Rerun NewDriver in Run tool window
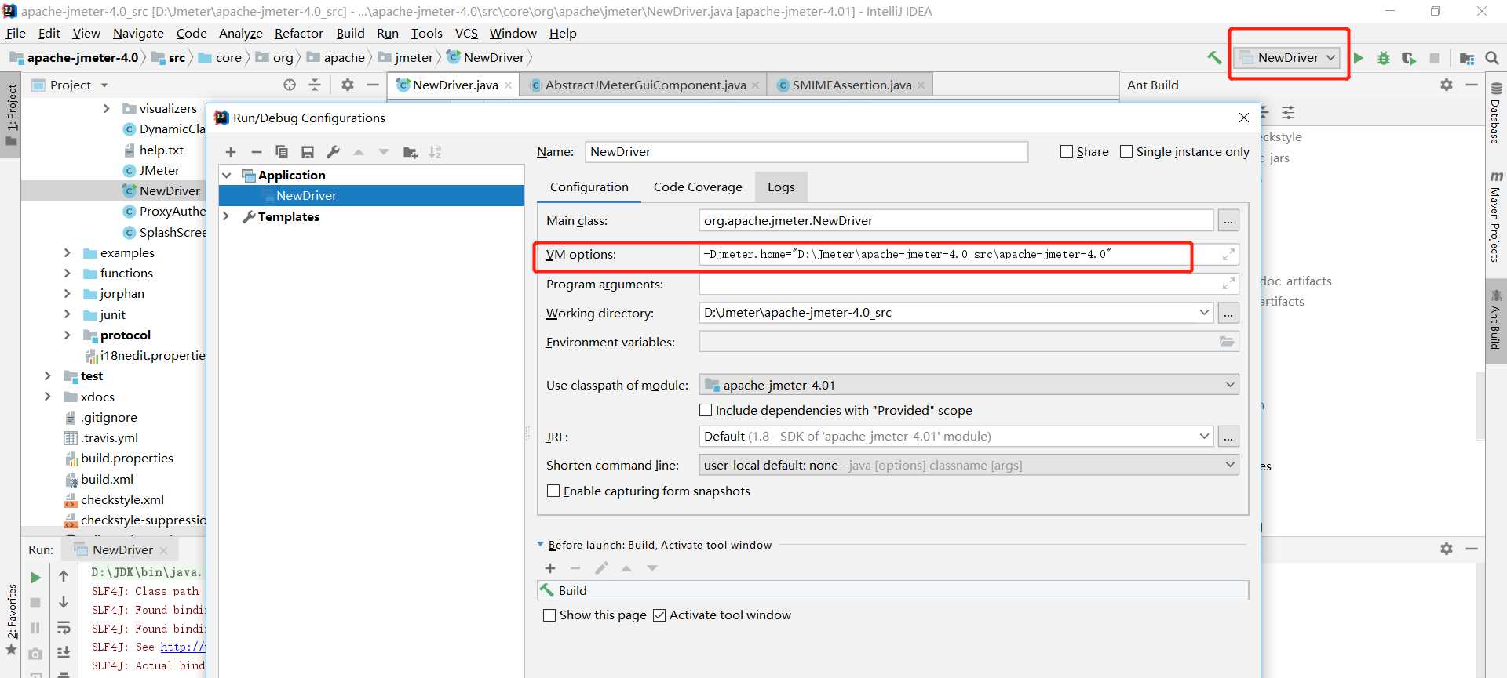 [x=35, y=578]
